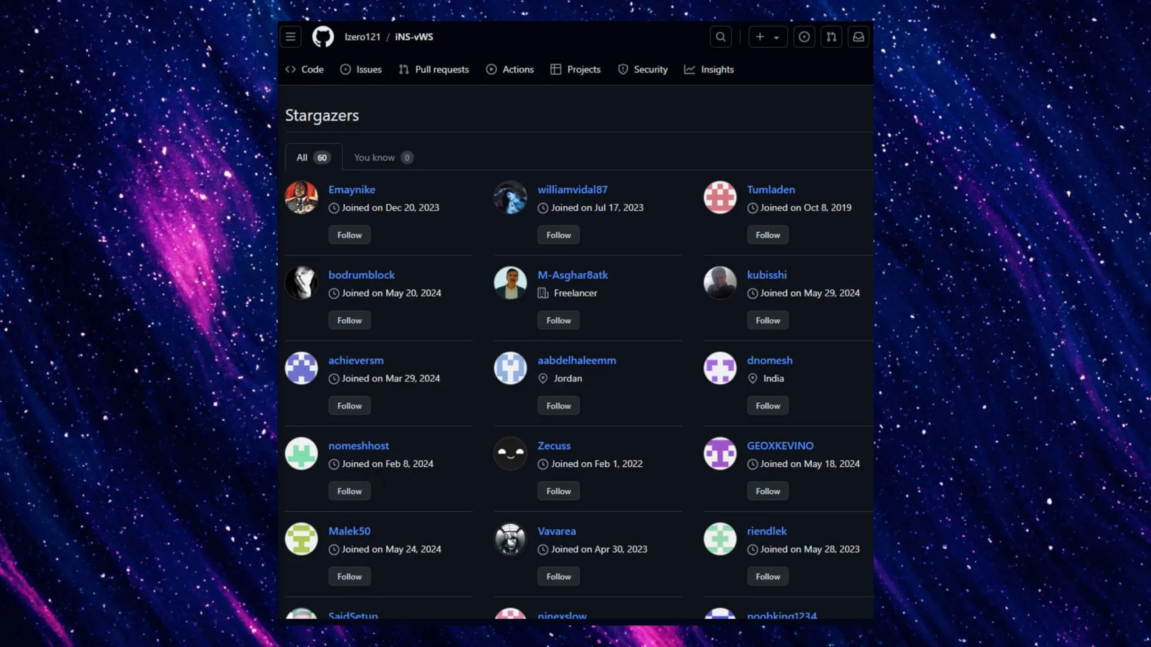The image size is (1151, 647).
Task: Open the notifications inbox icon
Action: (x=858, y=37)
